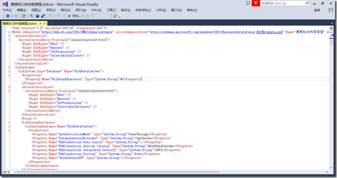337x178 pixels.
Task: Click the Open File folder icon
Action: pos(32,16)
